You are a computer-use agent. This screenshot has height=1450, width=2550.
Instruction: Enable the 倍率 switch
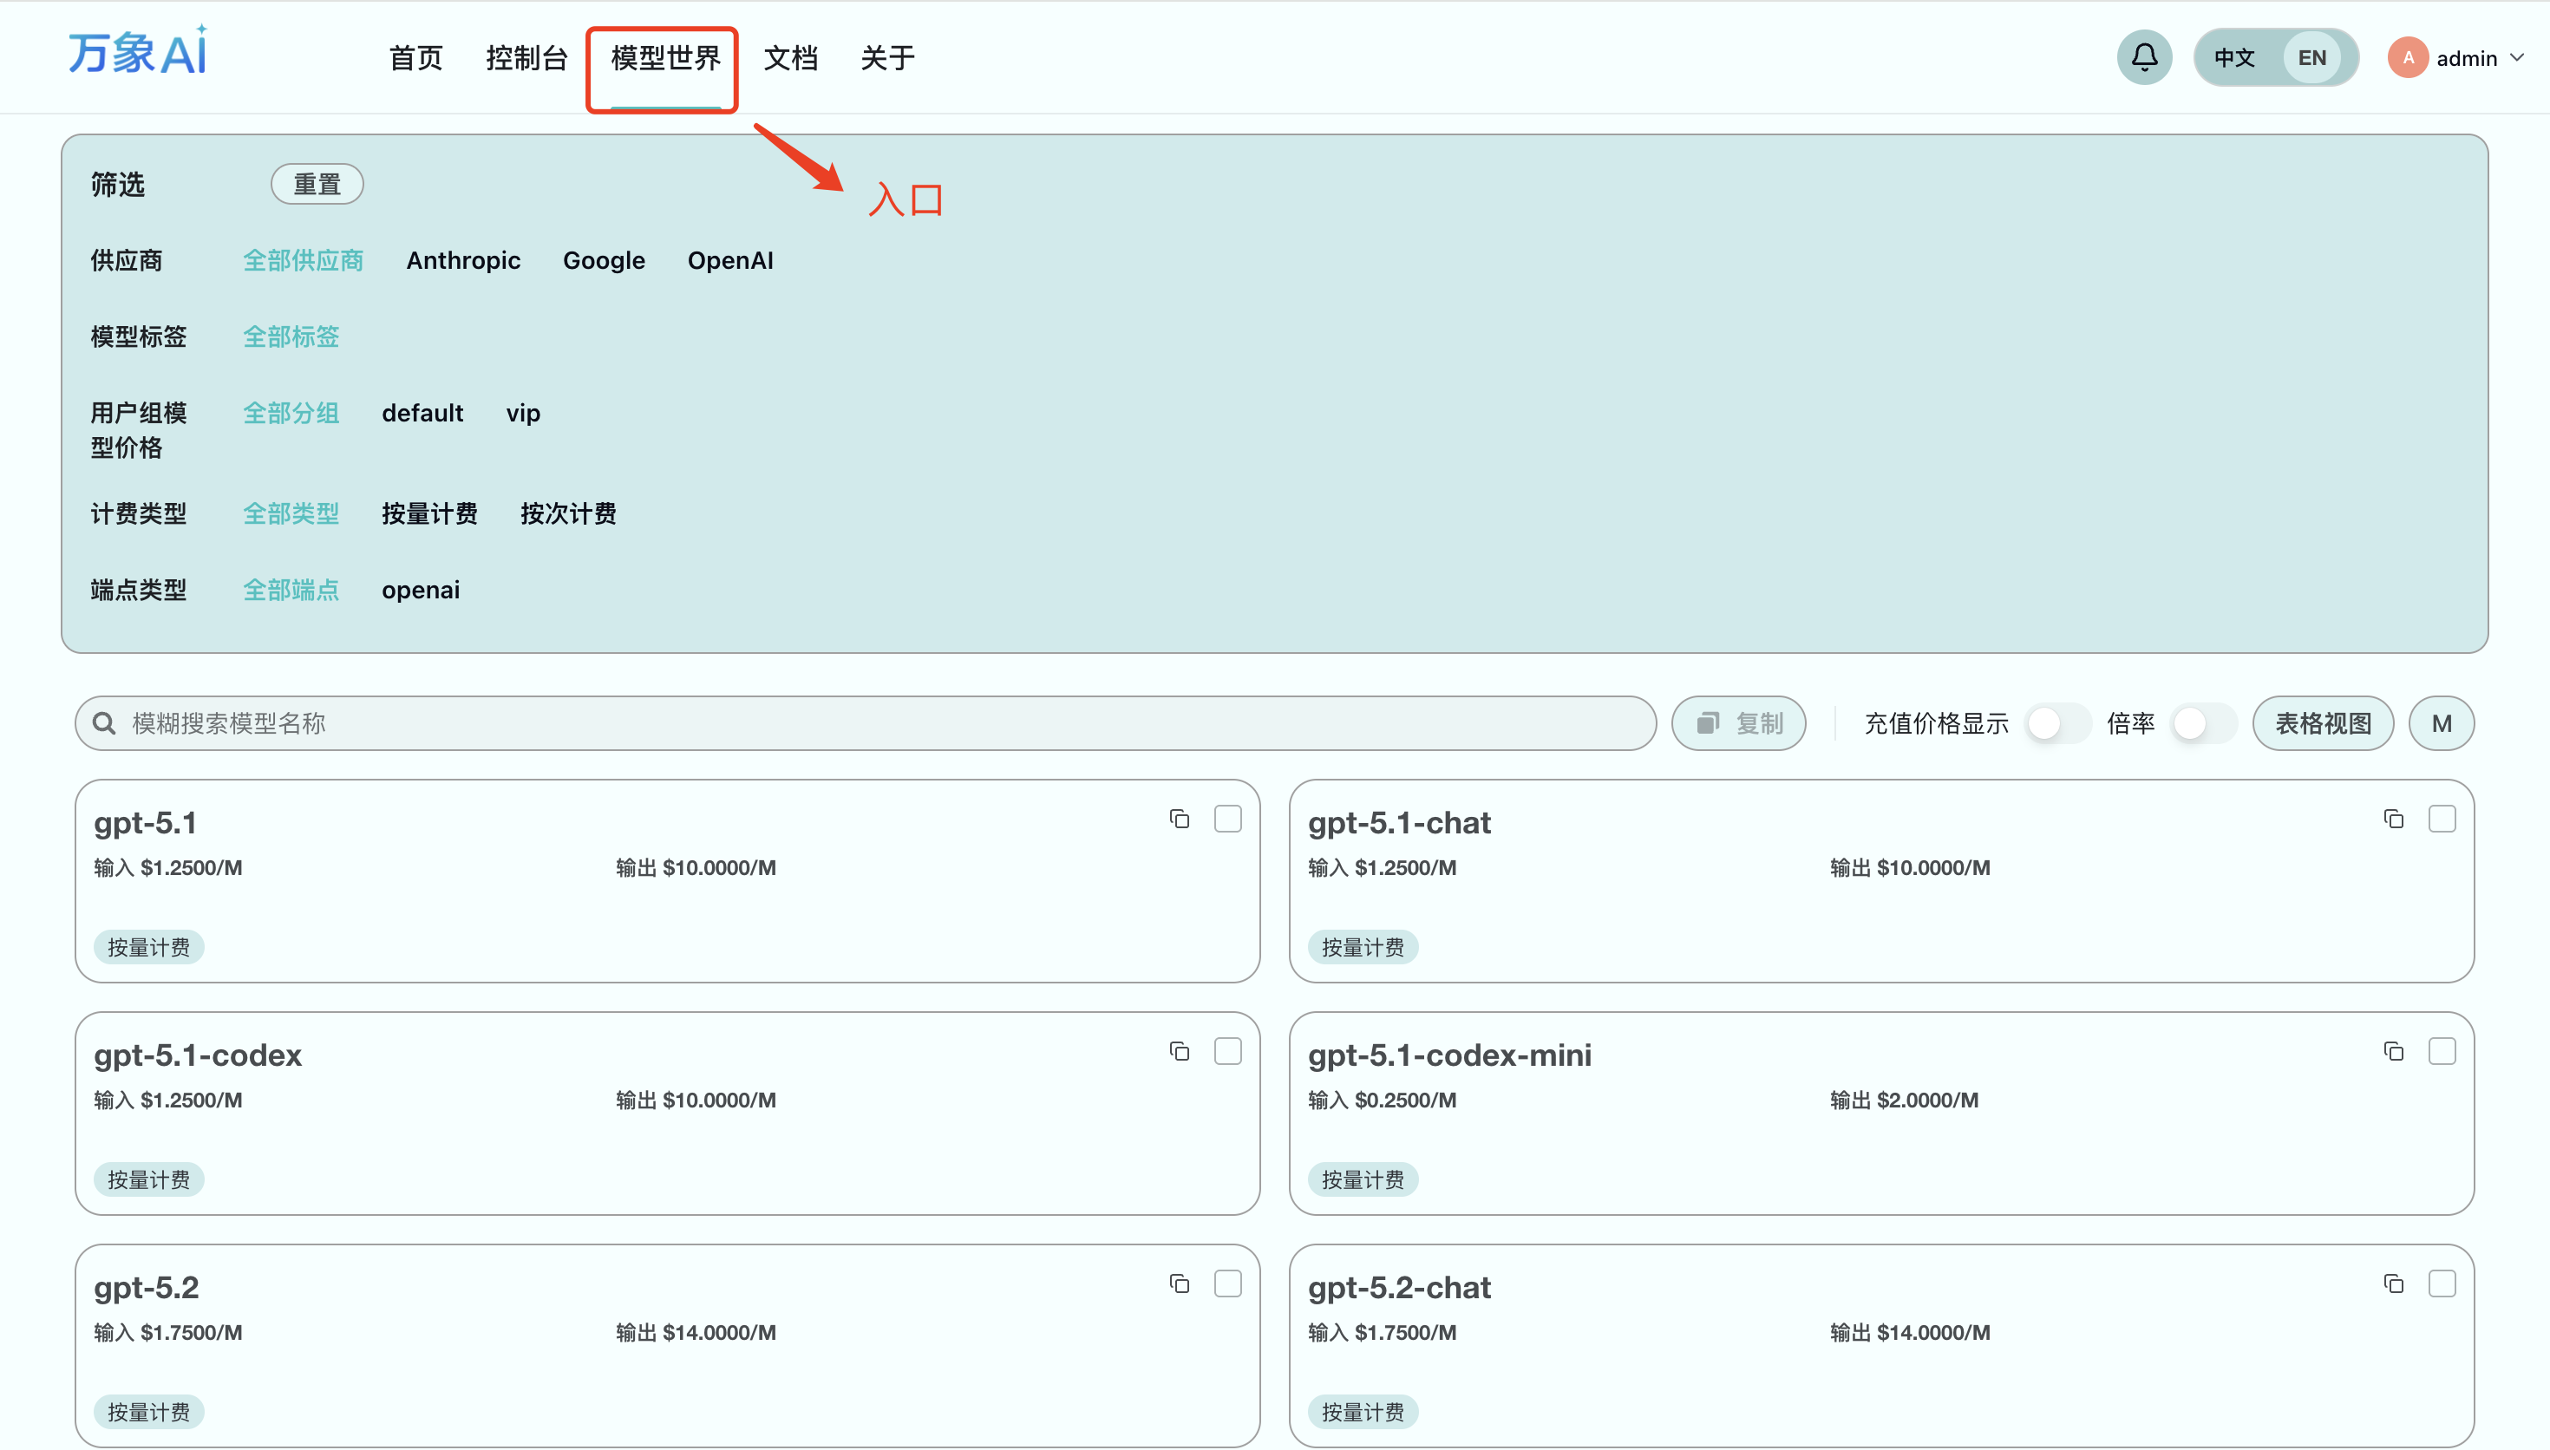tap(2202, 724)
